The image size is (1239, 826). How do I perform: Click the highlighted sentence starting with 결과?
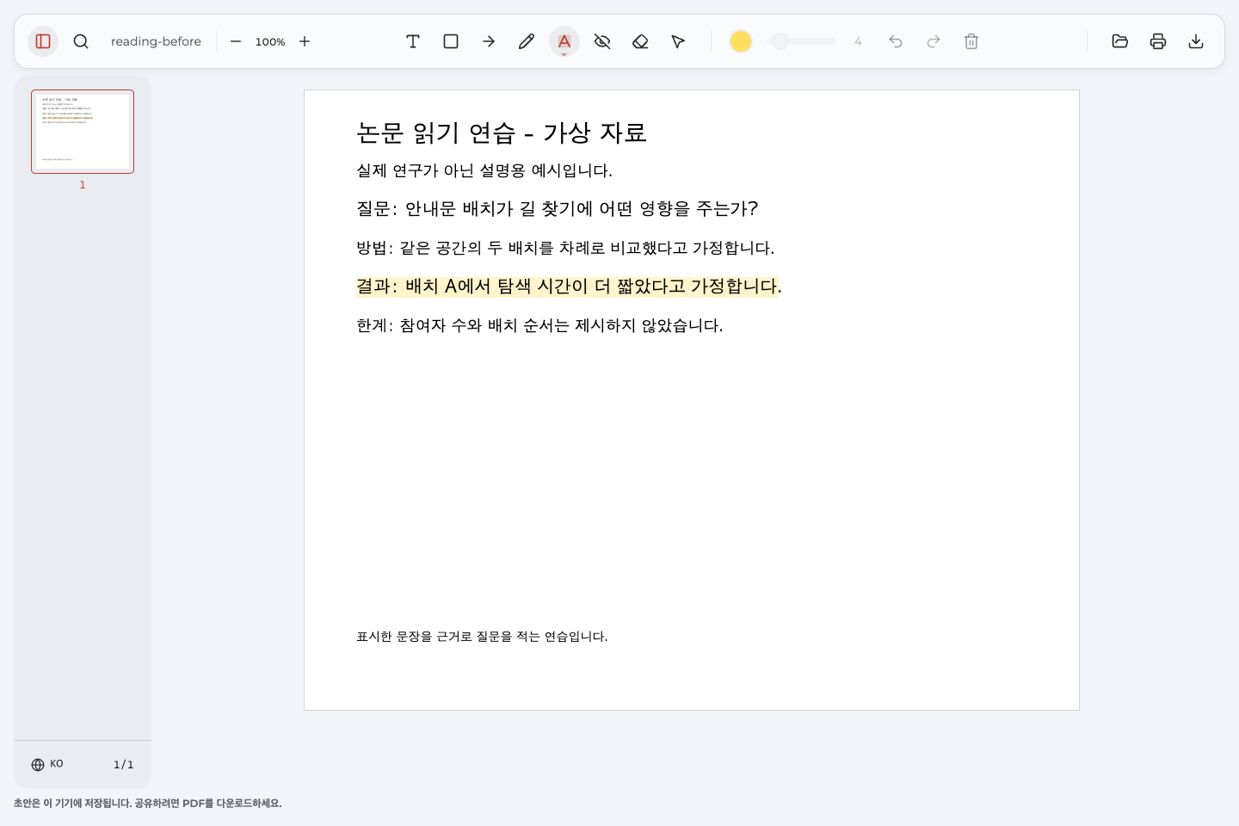[569, 287]
